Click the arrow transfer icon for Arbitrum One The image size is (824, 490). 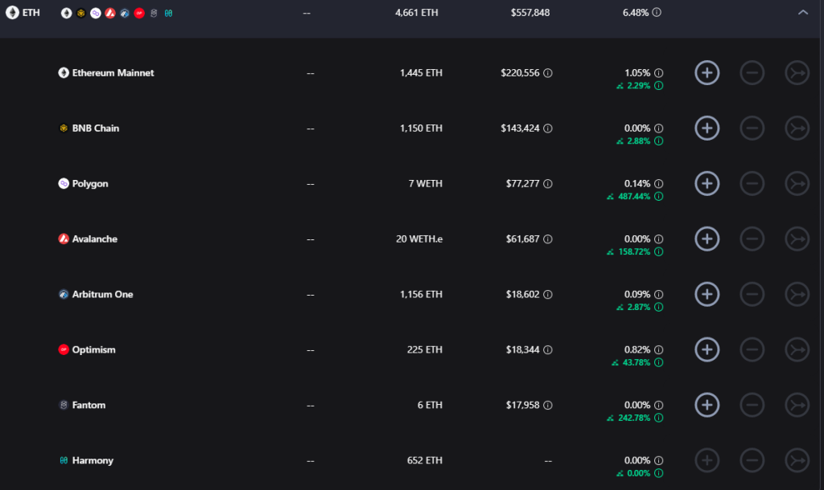click(x=797, y=294)
